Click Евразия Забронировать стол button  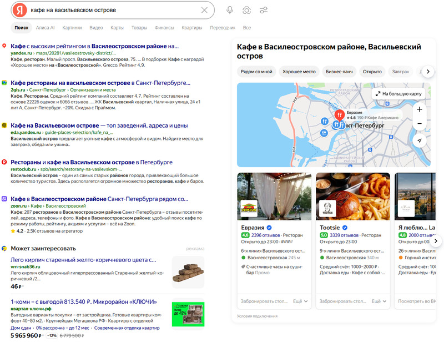coord(264,301)
